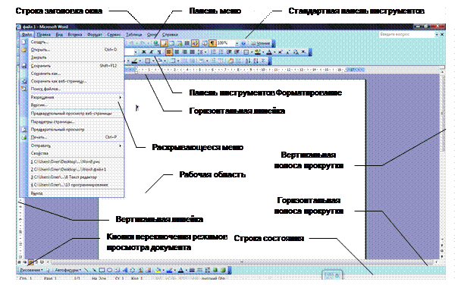Click the help question input field

coord(407,35)
